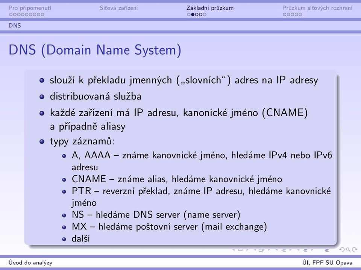
Task: Go forward with the redo-style arrow
Action: (x=355, y=250)
